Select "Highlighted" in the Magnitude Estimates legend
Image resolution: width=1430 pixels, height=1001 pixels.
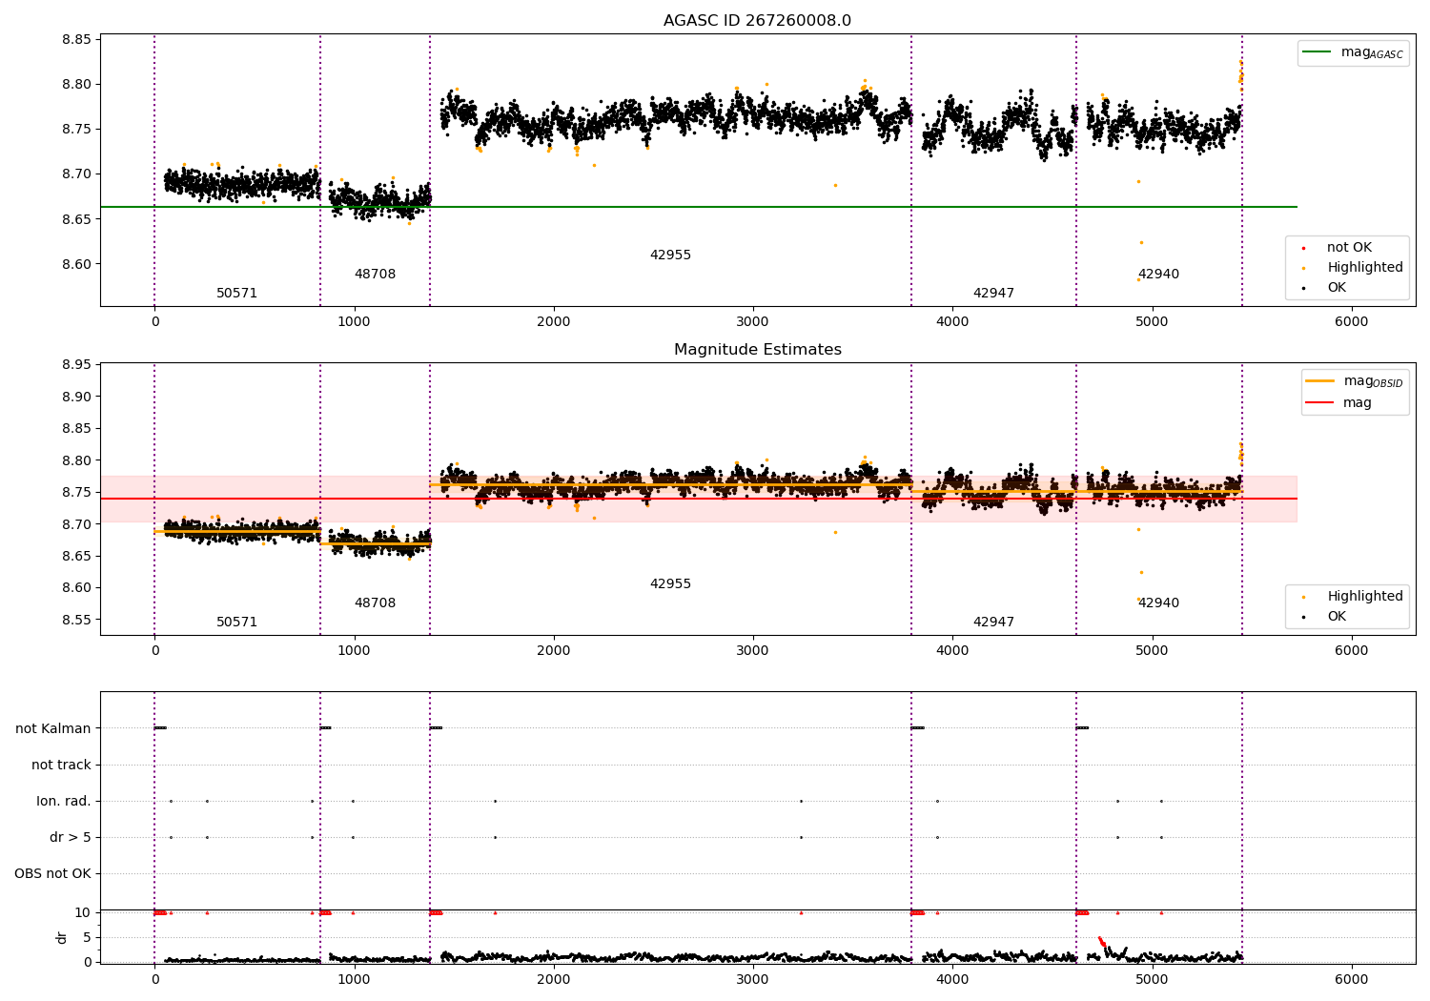click(1365, 597)
